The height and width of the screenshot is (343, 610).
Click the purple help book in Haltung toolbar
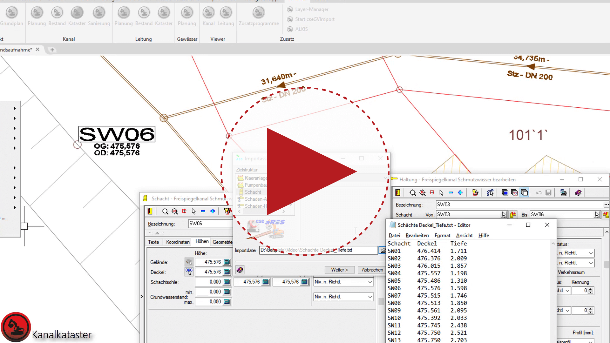[578, 193]
